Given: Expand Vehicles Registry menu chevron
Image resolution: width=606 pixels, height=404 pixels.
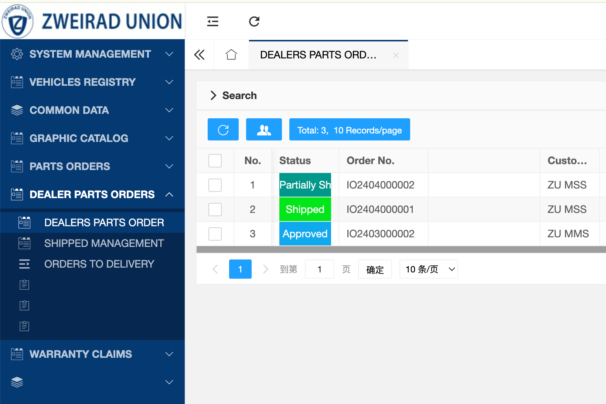Looking at the screenshot, I should coord(169,82).
